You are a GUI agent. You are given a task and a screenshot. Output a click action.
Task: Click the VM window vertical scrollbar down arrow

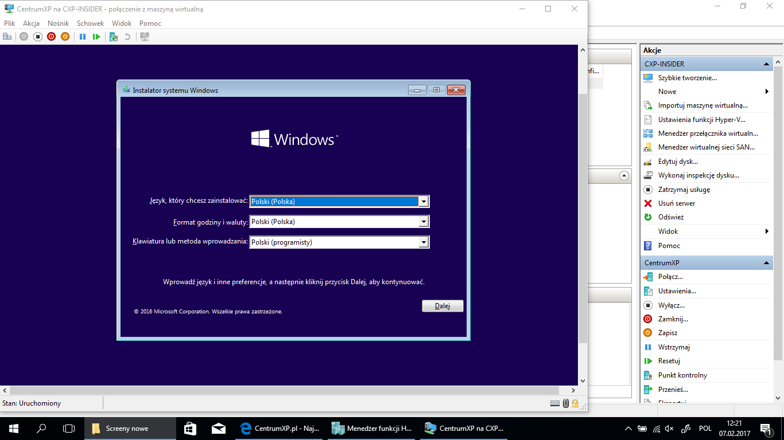tap(583, 380)
